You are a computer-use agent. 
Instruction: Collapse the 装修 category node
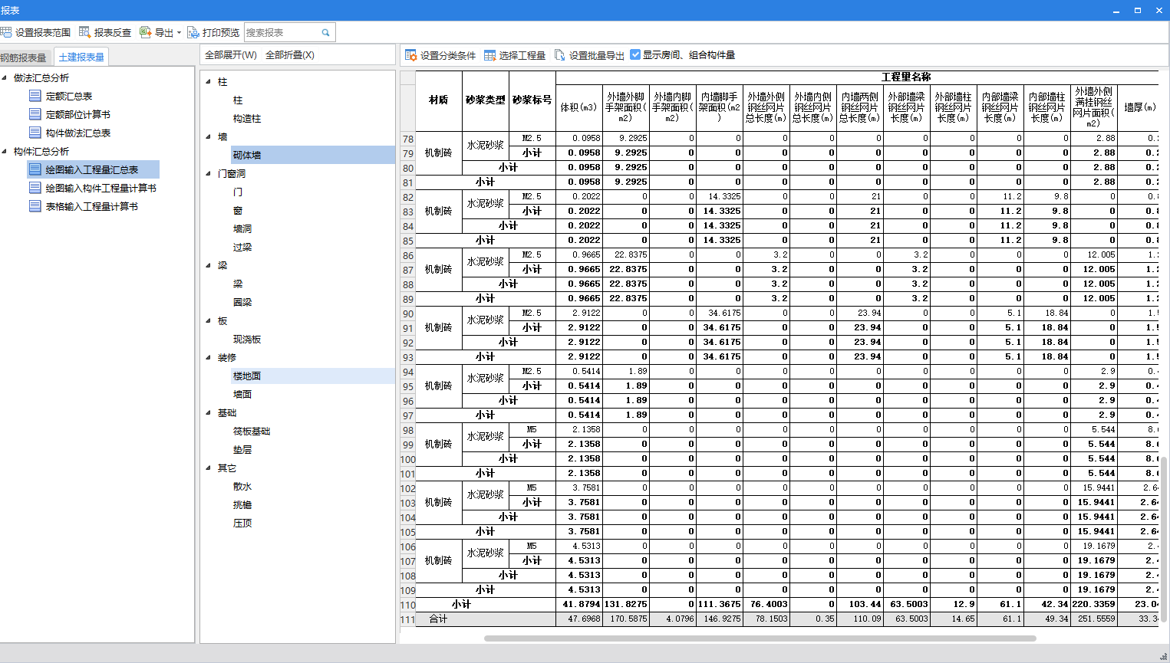pyautogui.click(x=209, y=357)
